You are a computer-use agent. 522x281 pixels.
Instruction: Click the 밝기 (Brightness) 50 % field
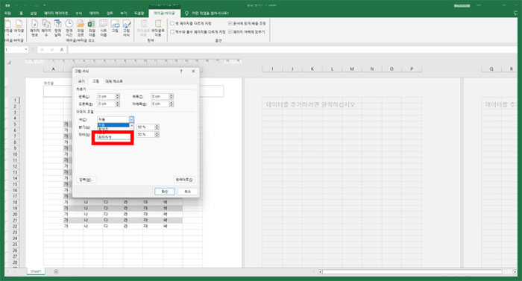145,127
